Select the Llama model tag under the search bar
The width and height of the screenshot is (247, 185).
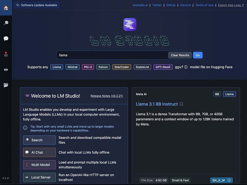pos(57,67)
